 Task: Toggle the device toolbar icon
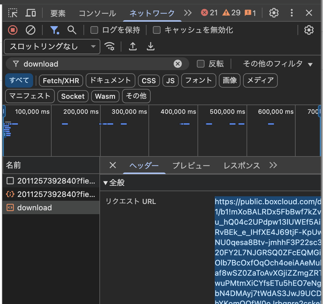31,13
